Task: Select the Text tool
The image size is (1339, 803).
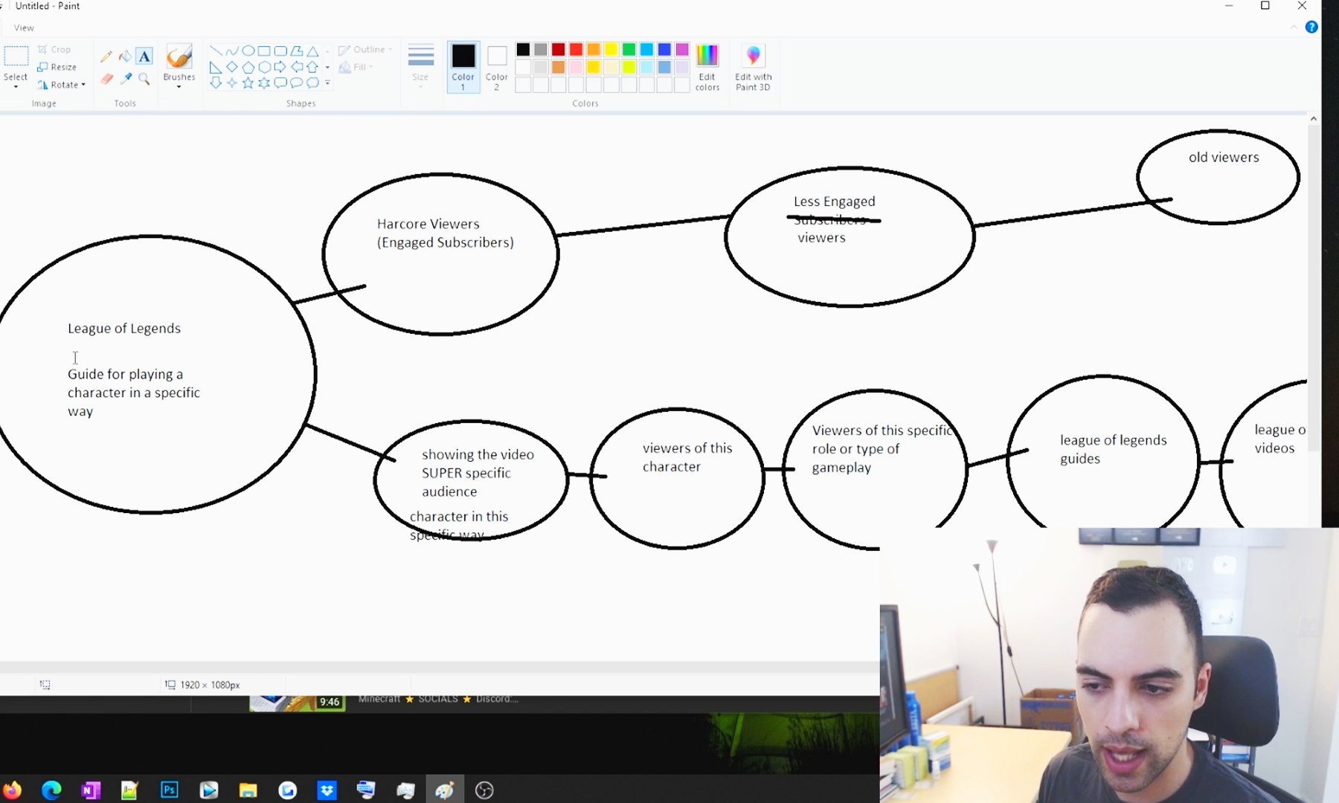Action: click(144, 57)
